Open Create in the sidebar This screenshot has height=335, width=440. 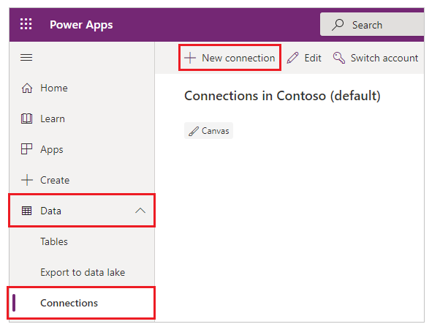[x=82, y=180]
